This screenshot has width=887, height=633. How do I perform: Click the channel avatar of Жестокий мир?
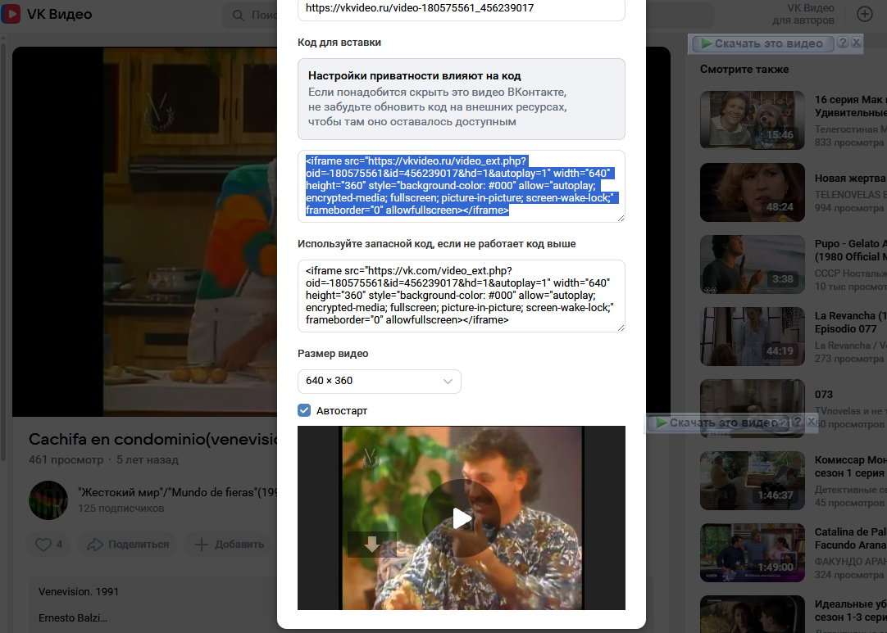point(48,500)
